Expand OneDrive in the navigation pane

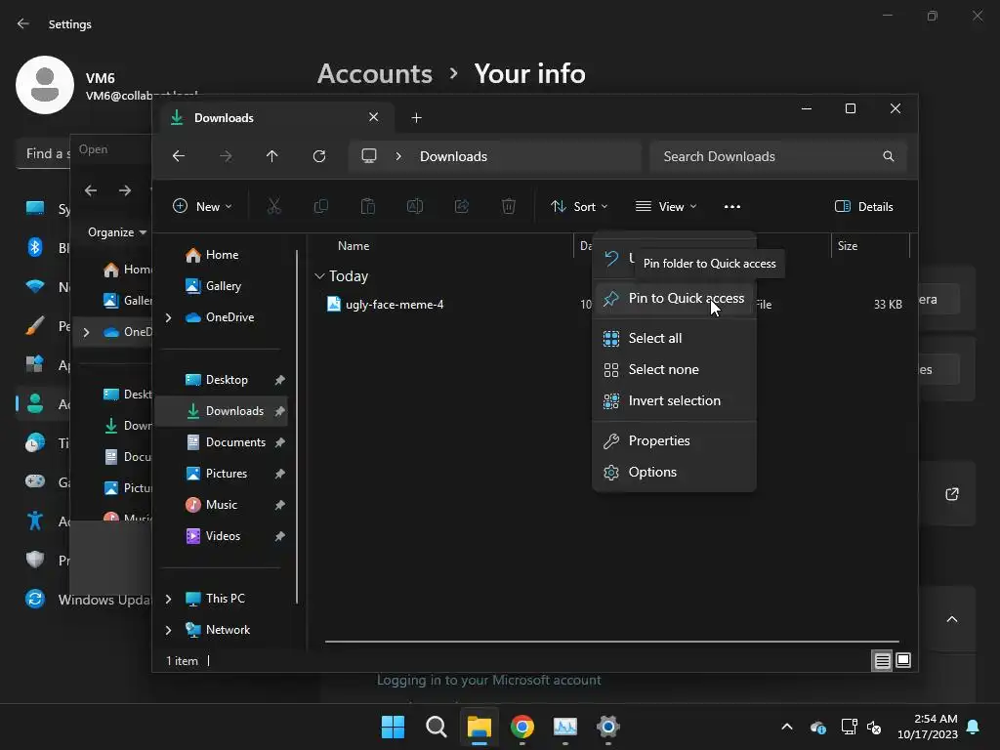pyautogui.click(x=168, y=317)
